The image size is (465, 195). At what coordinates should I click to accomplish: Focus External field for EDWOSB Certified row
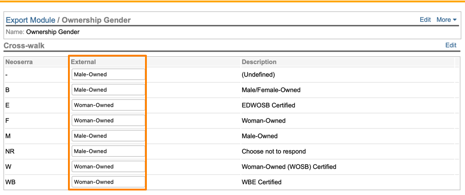click(108, 105)
